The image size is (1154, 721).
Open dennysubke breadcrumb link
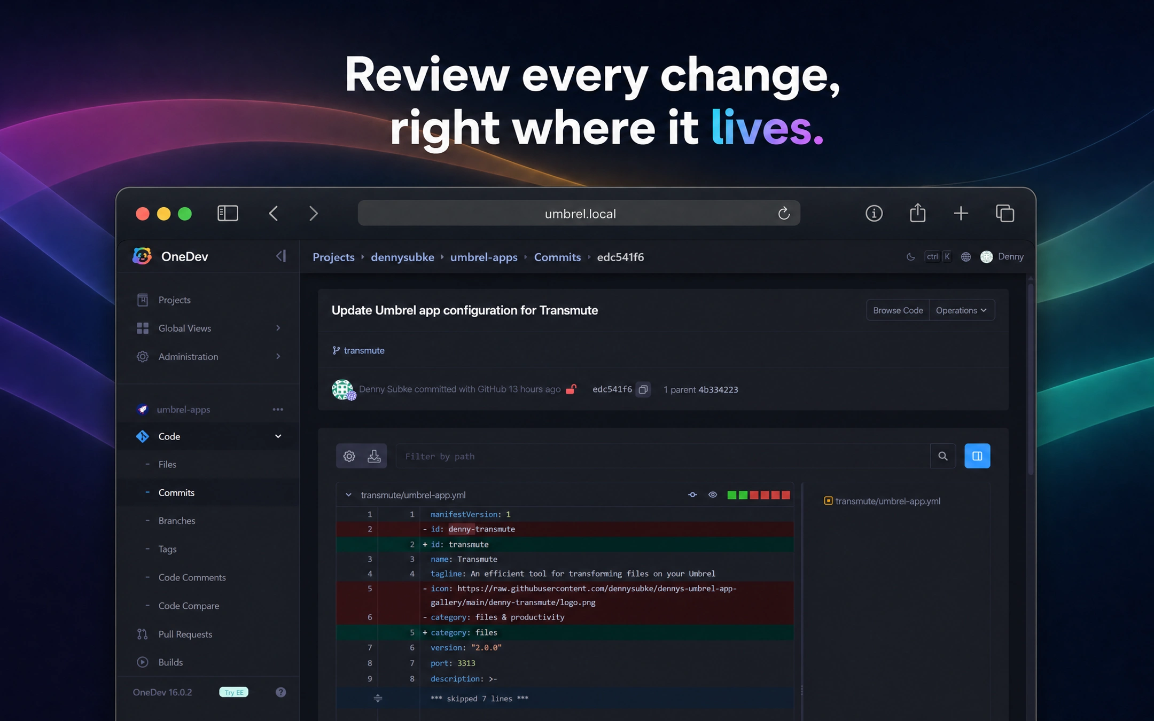coord(402,257)
